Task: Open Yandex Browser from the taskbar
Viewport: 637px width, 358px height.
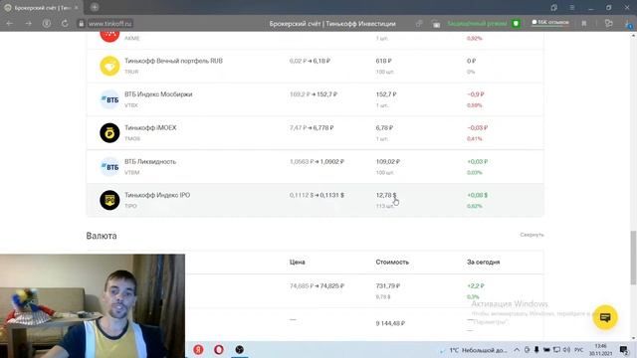Action: [x=198, y=349]
